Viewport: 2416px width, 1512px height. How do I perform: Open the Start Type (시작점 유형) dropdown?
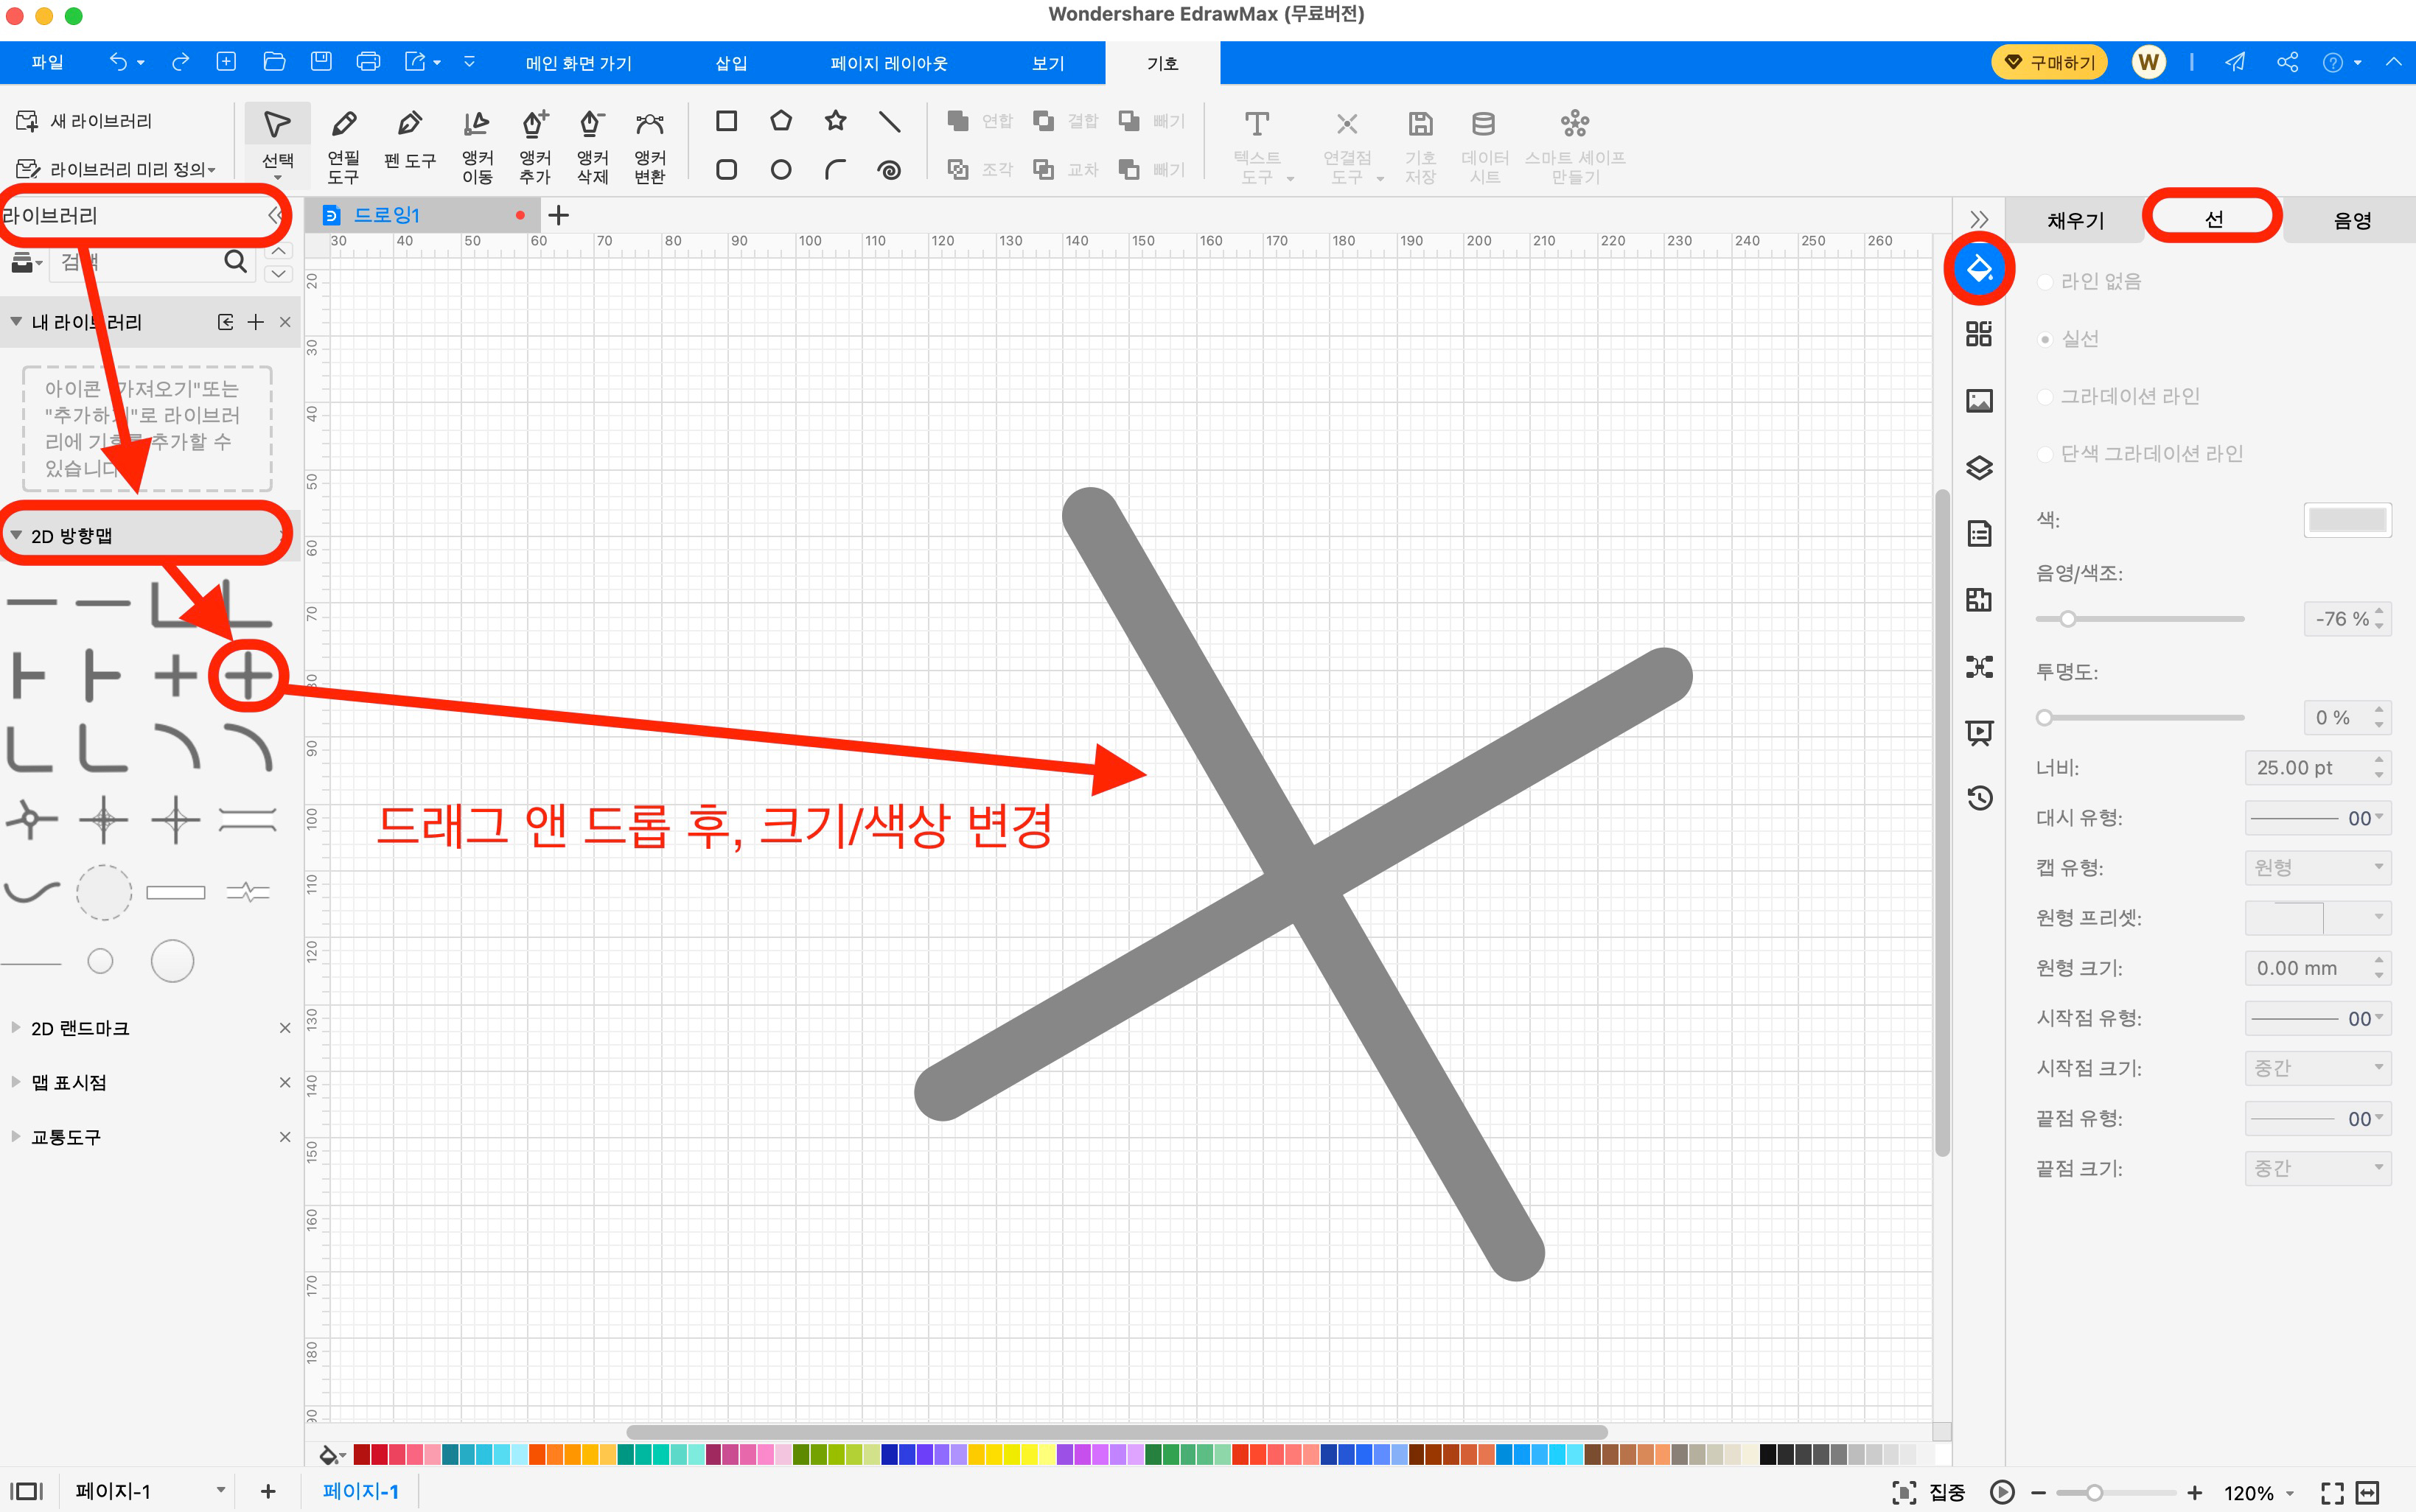click(x=2317, y=1018)
